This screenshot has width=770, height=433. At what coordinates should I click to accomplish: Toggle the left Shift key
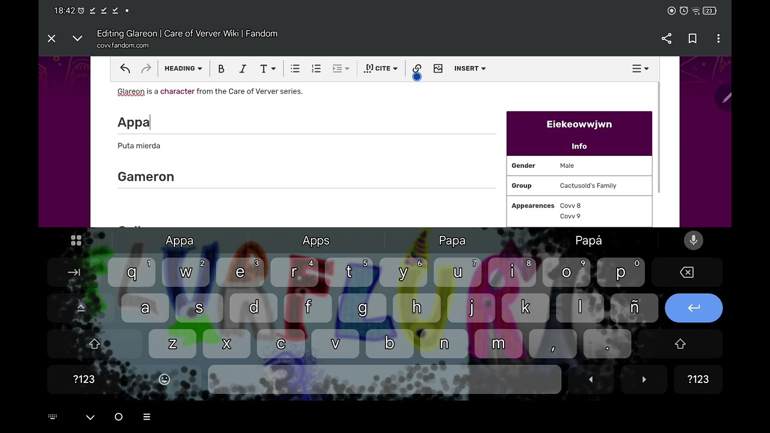click(x=94, y=344)
